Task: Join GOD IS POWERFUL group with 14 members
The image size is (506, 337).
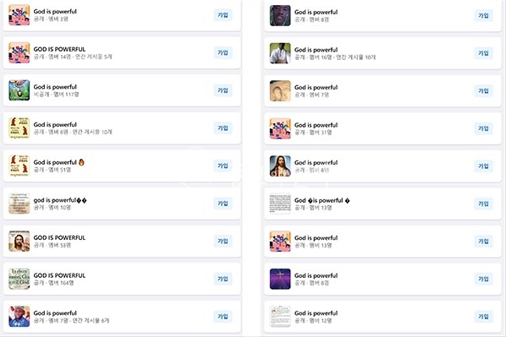Action: pyautogui.click(x=223, y=52)
